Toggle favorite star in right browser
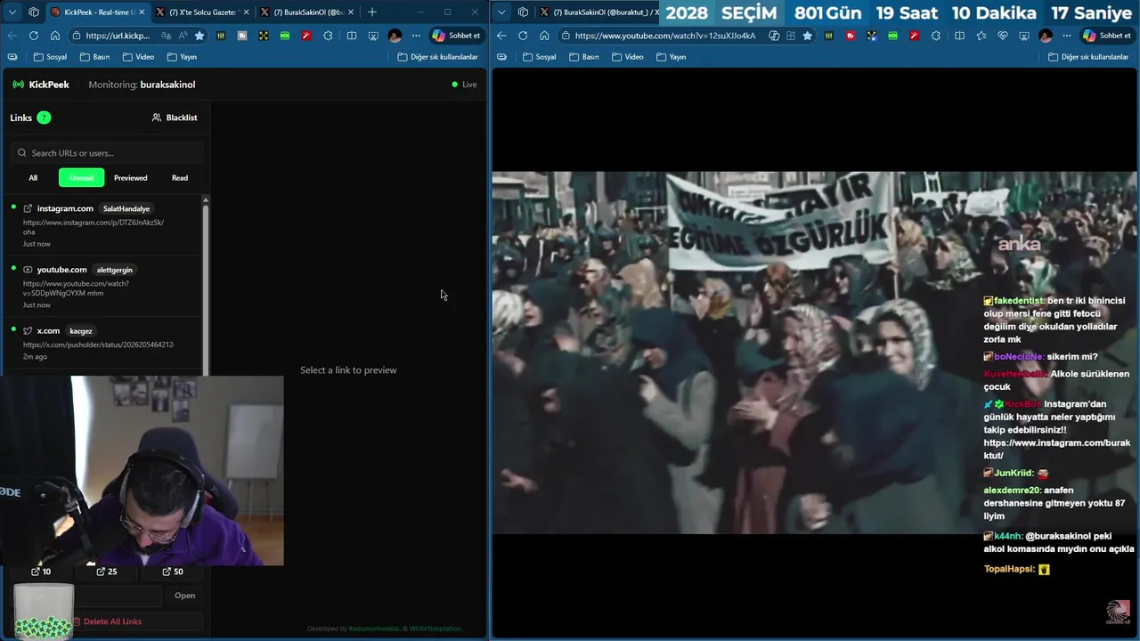The image size is (1140, 641). pyautogui.click(x=807, y=36)
